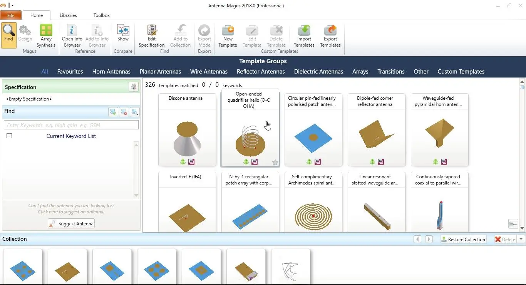Click the template list scroll down arrow

tap(522, 228)
